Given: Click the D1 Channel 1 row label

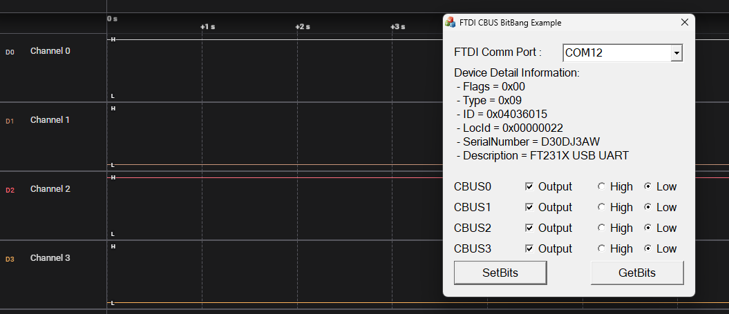Looking at the screenshot, I should pos(50,120).
